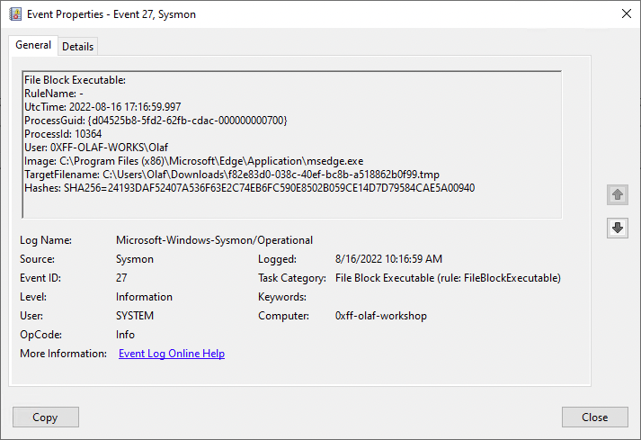Select the Source field value Sysmon
Viewport: 641px width, 440px height.
(x=135, y=259)
